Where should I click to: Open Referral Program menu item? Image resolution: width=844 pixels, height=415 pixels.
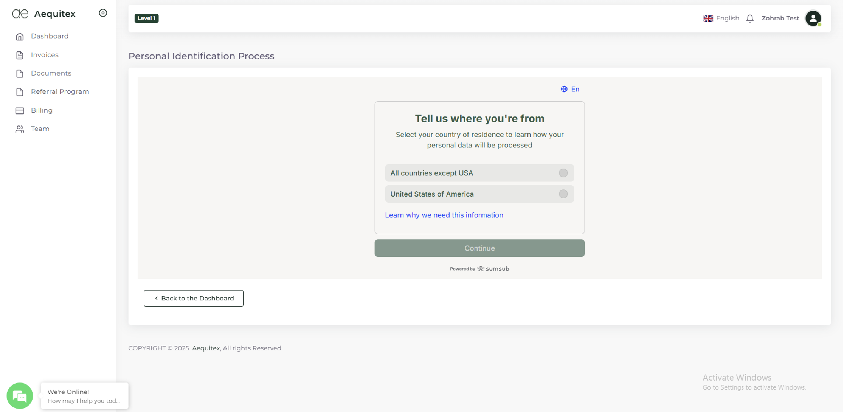point(60,92)
